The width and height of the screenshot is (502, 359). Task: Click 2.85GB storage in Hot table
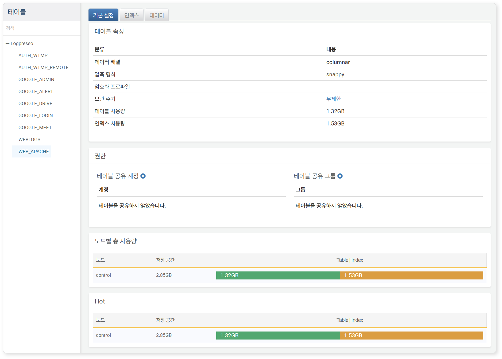pyautogui.click(x=164, y=335)
